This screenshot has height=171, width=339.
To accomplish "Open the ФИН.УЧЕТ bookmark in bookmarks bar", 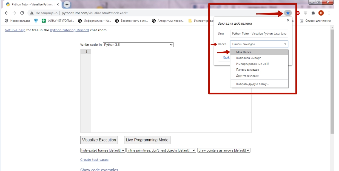I will [x=58, y=21].
